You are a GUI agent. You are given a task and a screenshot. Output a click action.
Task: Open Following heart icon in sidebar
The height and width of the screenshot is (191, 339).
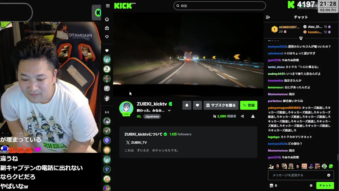107,37
